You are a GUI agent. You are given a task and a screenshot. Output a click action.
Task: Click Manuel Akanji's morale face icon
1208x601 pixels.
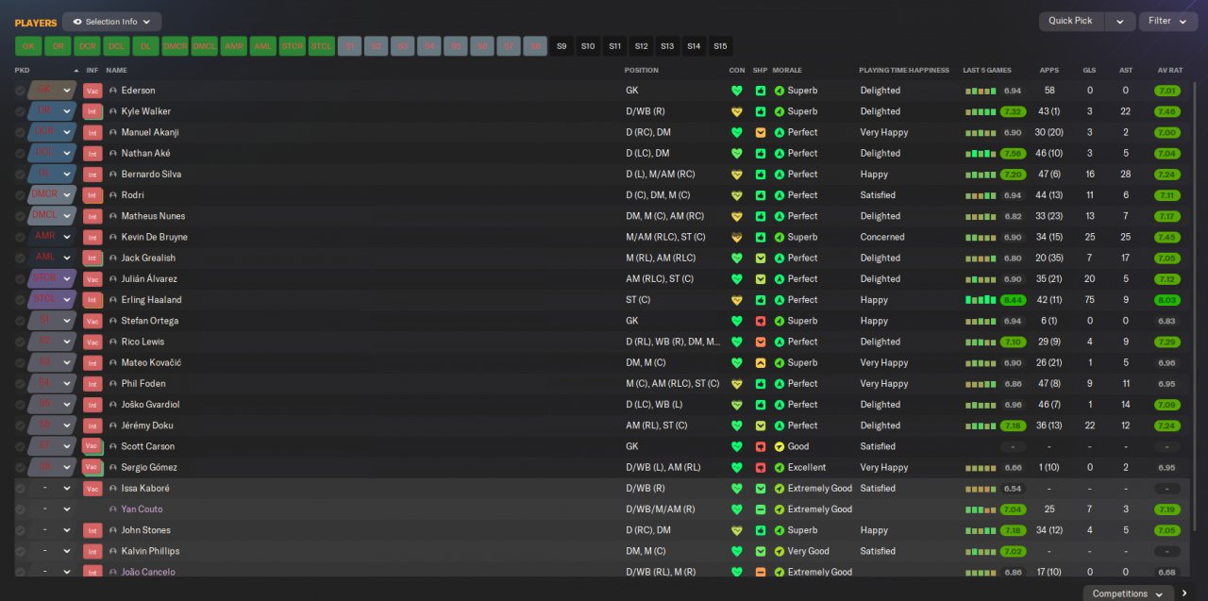click(x=780, y=132)
